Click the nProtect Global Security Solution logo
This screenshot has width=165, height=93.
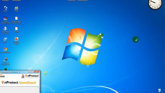pyautogui.click(x=30, y=76)
